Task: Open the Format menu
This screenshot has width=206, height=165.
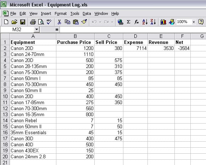Action: tap(61, 13)
